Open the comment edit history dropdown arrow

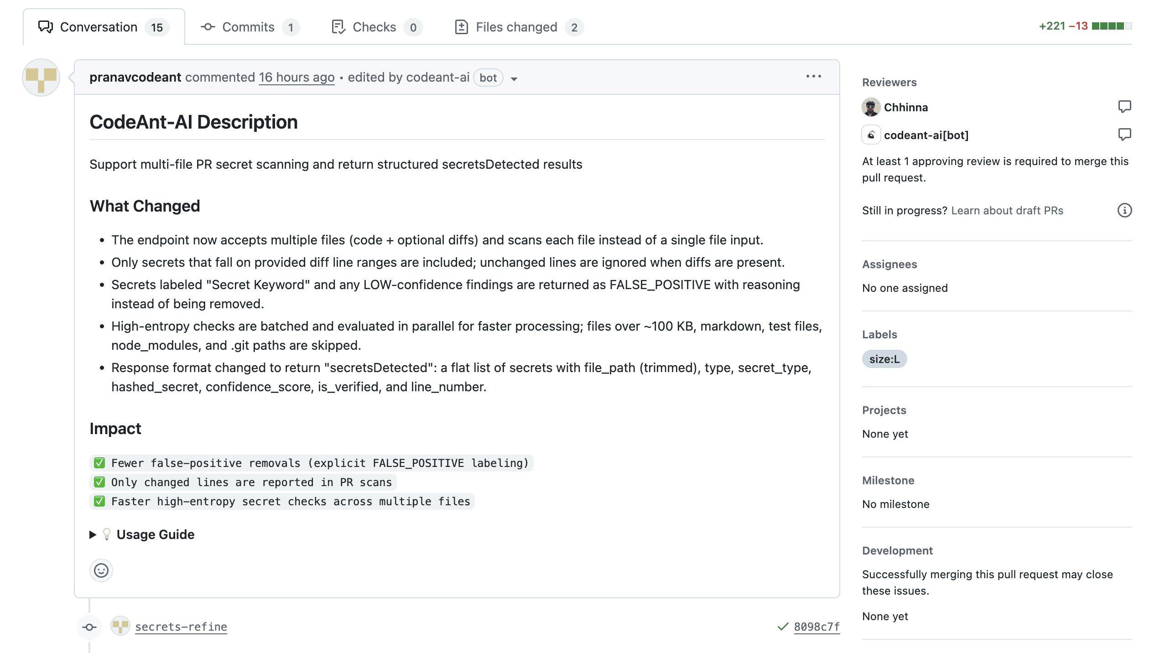[514, 79]
